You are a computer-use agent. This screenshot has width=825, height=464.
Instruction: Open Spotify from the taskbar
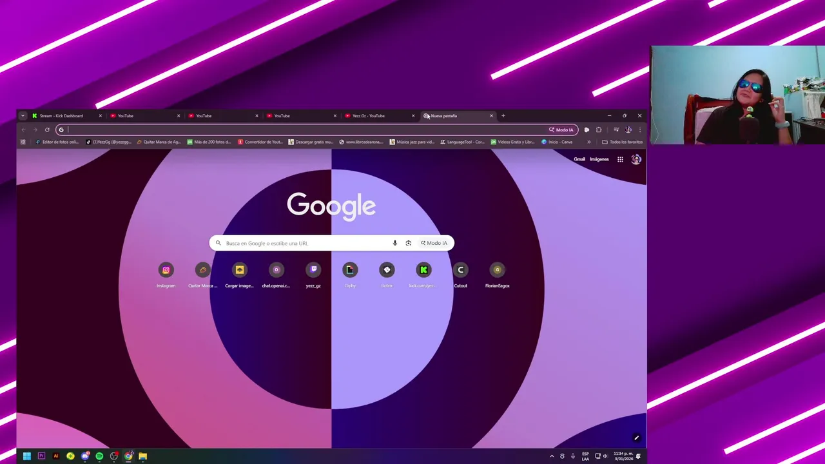99,456
